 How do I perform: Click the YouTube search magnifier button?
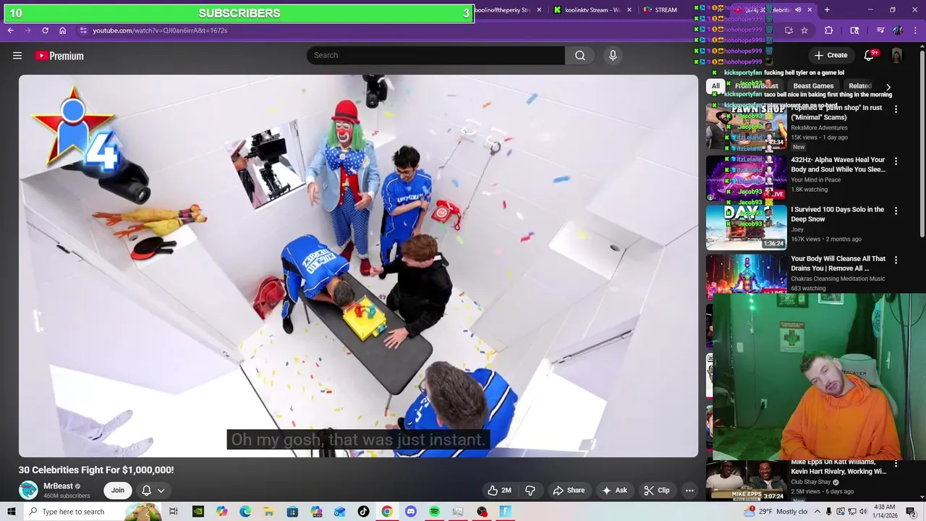(x=580, y=56)
